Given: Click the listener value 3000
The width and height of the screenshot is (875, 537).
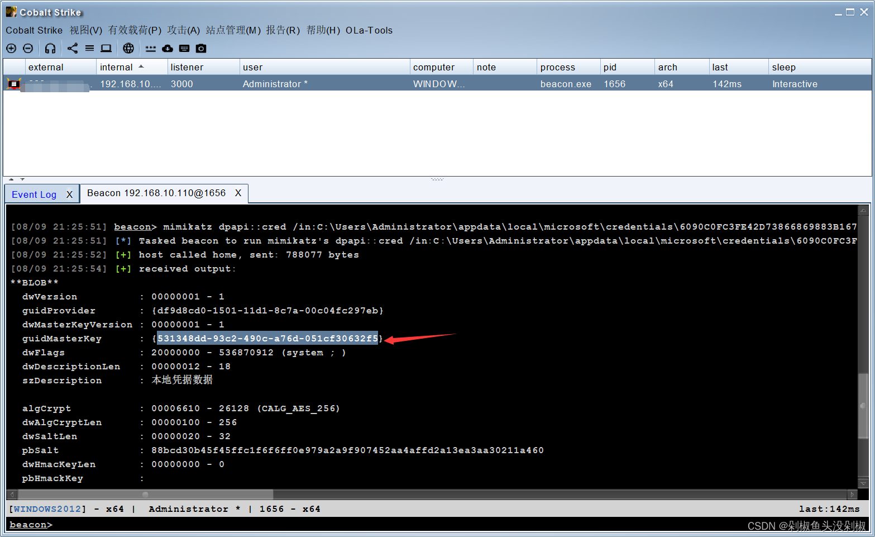Looking at the screenshot, I should coord(182,84).
